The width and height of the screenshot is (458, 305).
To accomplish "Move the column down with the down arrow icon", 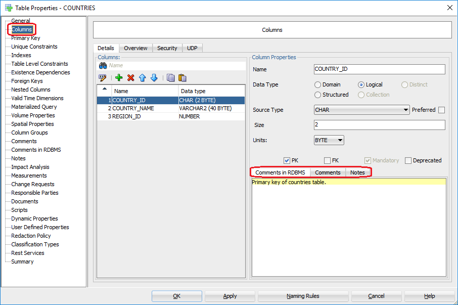I will tap(154, 78).
